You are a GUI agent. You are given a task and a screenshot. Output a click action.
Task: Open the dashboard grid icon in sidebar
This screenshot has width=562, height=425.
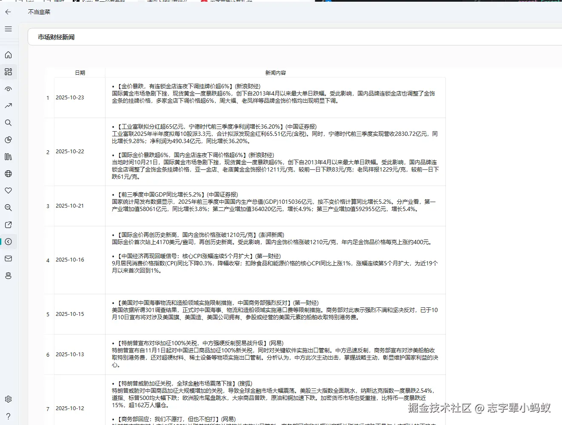click(x=9, y=72)
